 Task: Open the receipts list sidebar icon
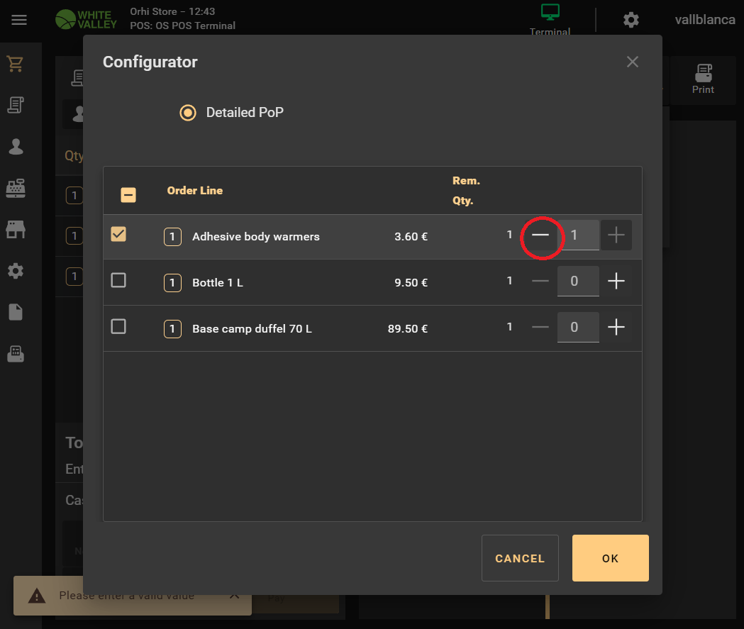(16, 105)
